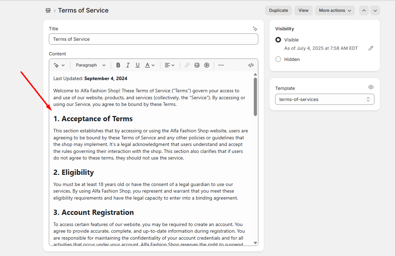Open the AI magic dropdown in editor toolbar
This screenshot has height=256, width=395.
pos(59,65)
